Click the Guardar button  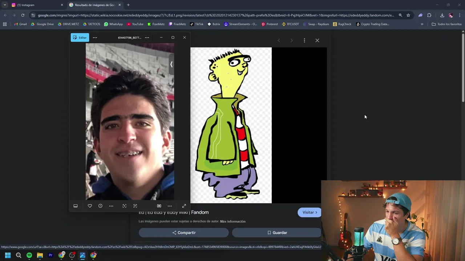pyautogui.click(x=277, y=233)
